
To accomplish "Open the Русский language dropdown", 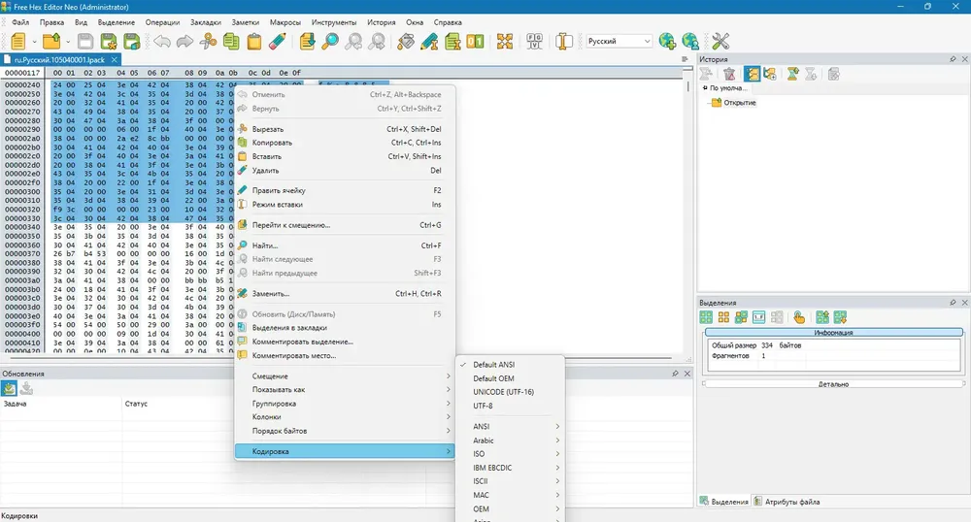I will (x=619, y=42).
